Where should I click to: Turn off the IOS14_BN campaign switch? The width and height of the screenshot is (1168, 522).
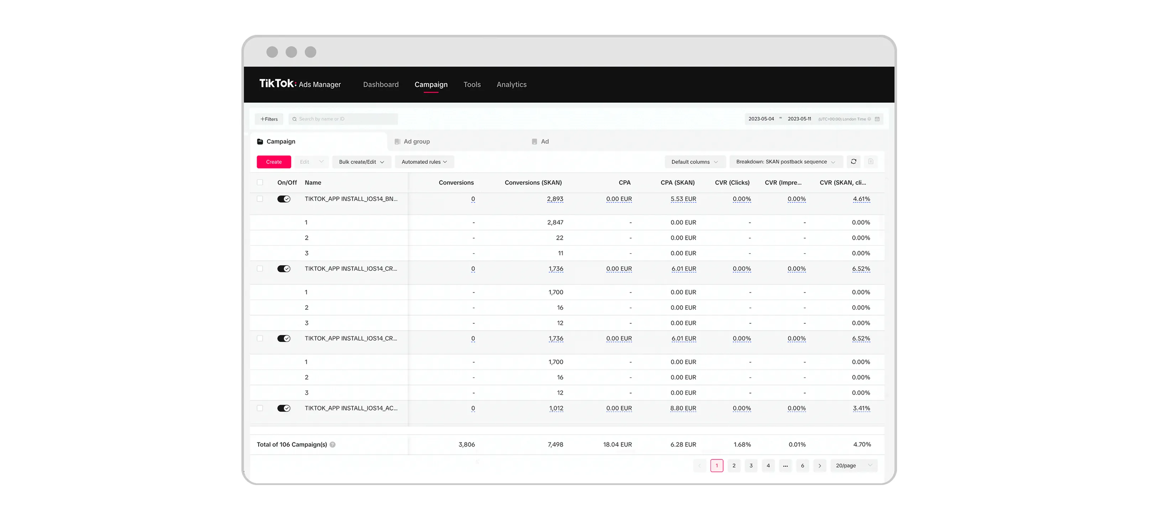[284, 199]
